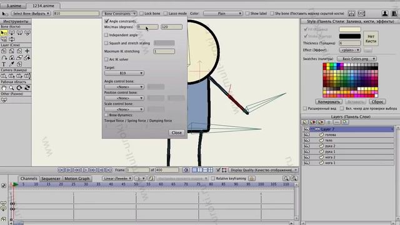Hide the тело layer via its visibility icon

(x=306, y=140)
